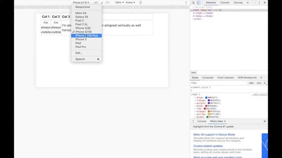
Task: Open the Online throttling dropdown
Action: (x=130, y=3)
